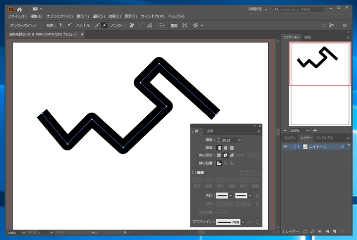Click the zoom in mountain icon in Navigator

tap(315, 131)
